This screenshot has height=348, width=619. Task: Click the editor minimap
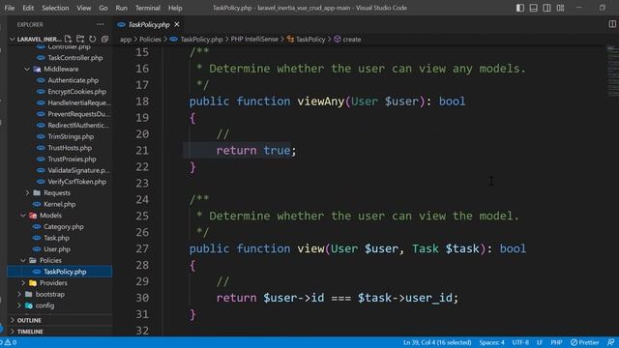click(x=612, y=71)
